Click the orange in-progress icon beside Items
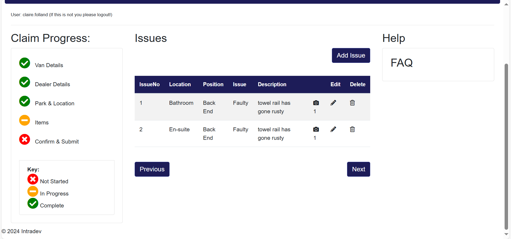The width and height of the screenshot is (511, 239). (x=25, y=120)
